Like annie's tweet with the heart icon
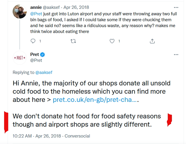186x144 pixels. 112,41
